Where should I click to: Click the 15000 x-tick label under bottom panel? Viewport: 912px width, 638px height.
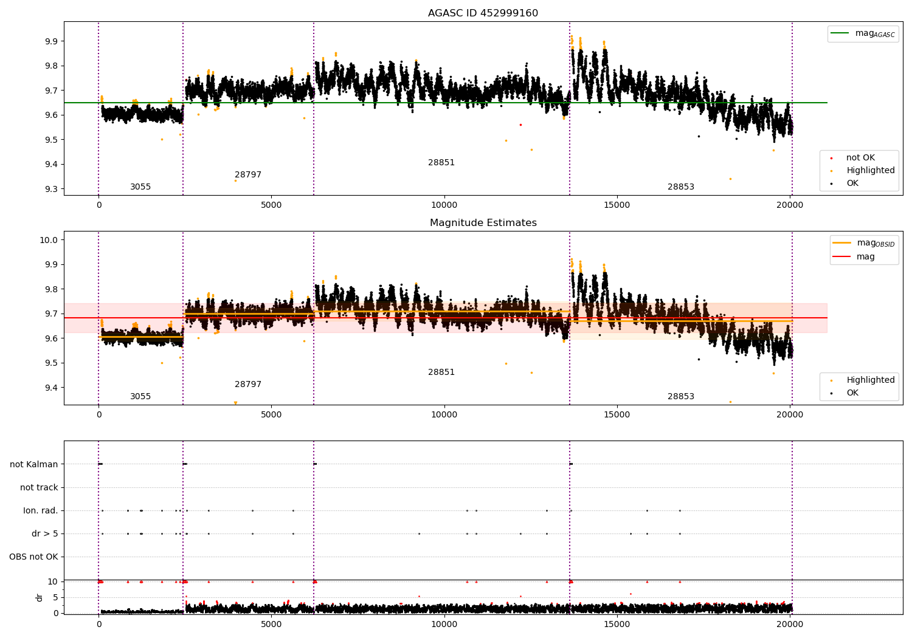tap(617, 624)
